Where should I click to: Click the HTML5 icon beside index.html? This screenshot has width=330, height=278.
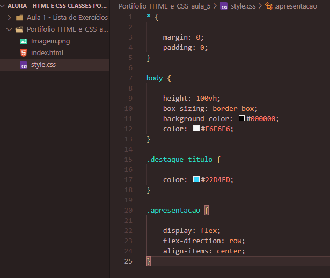point(24,53)
